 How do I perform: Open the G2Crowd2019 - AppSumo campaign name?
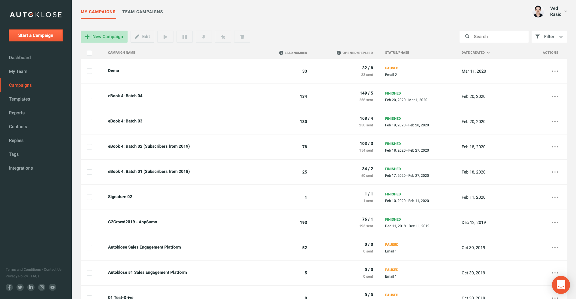133,222
